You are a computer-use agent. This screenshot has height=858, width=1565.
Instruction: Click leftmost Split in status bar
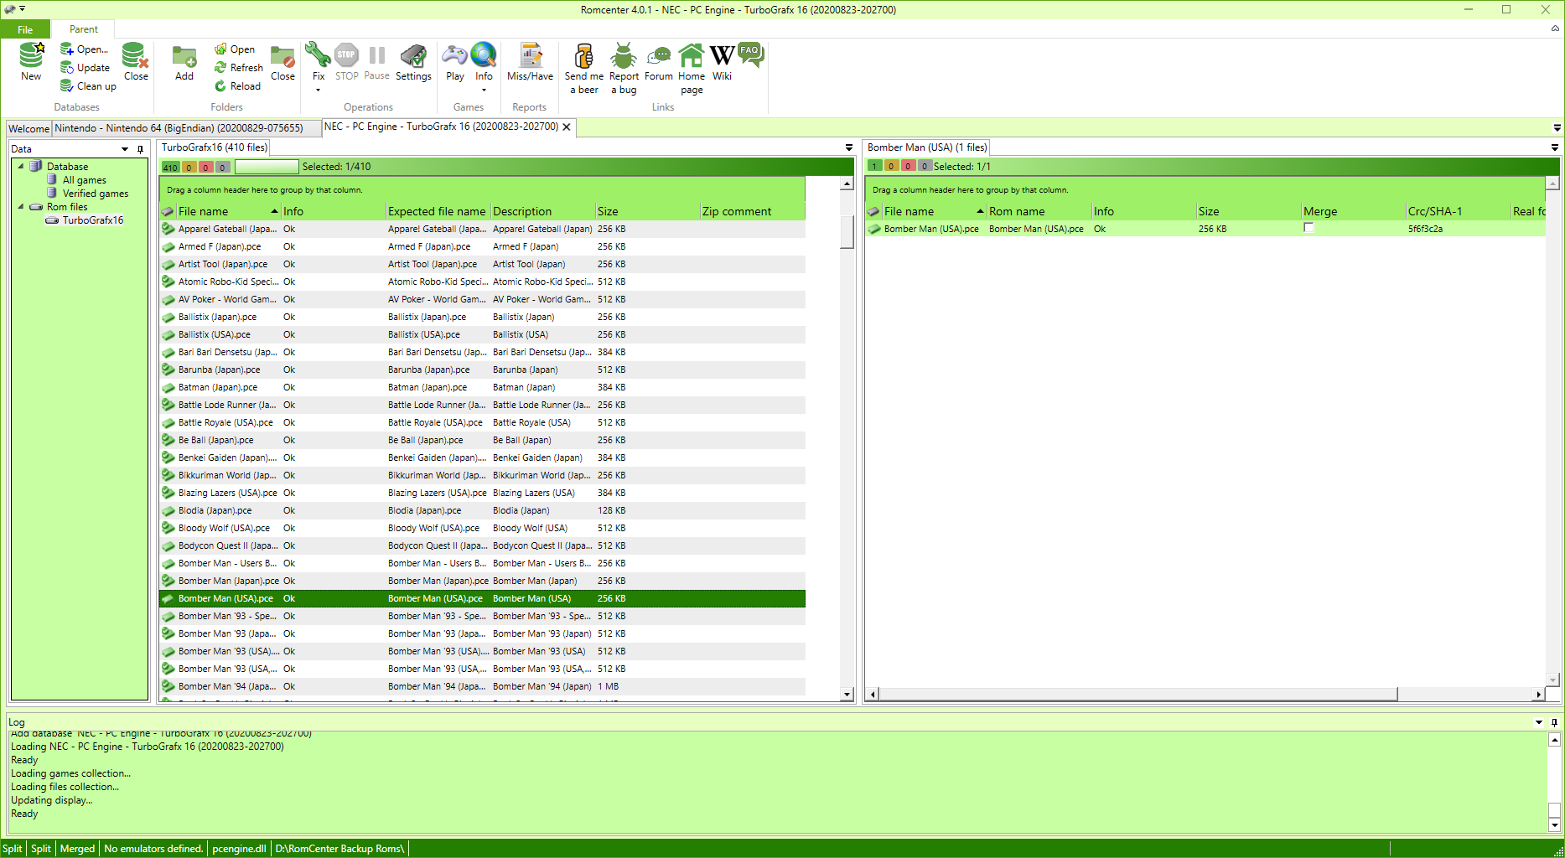[12, 849]
